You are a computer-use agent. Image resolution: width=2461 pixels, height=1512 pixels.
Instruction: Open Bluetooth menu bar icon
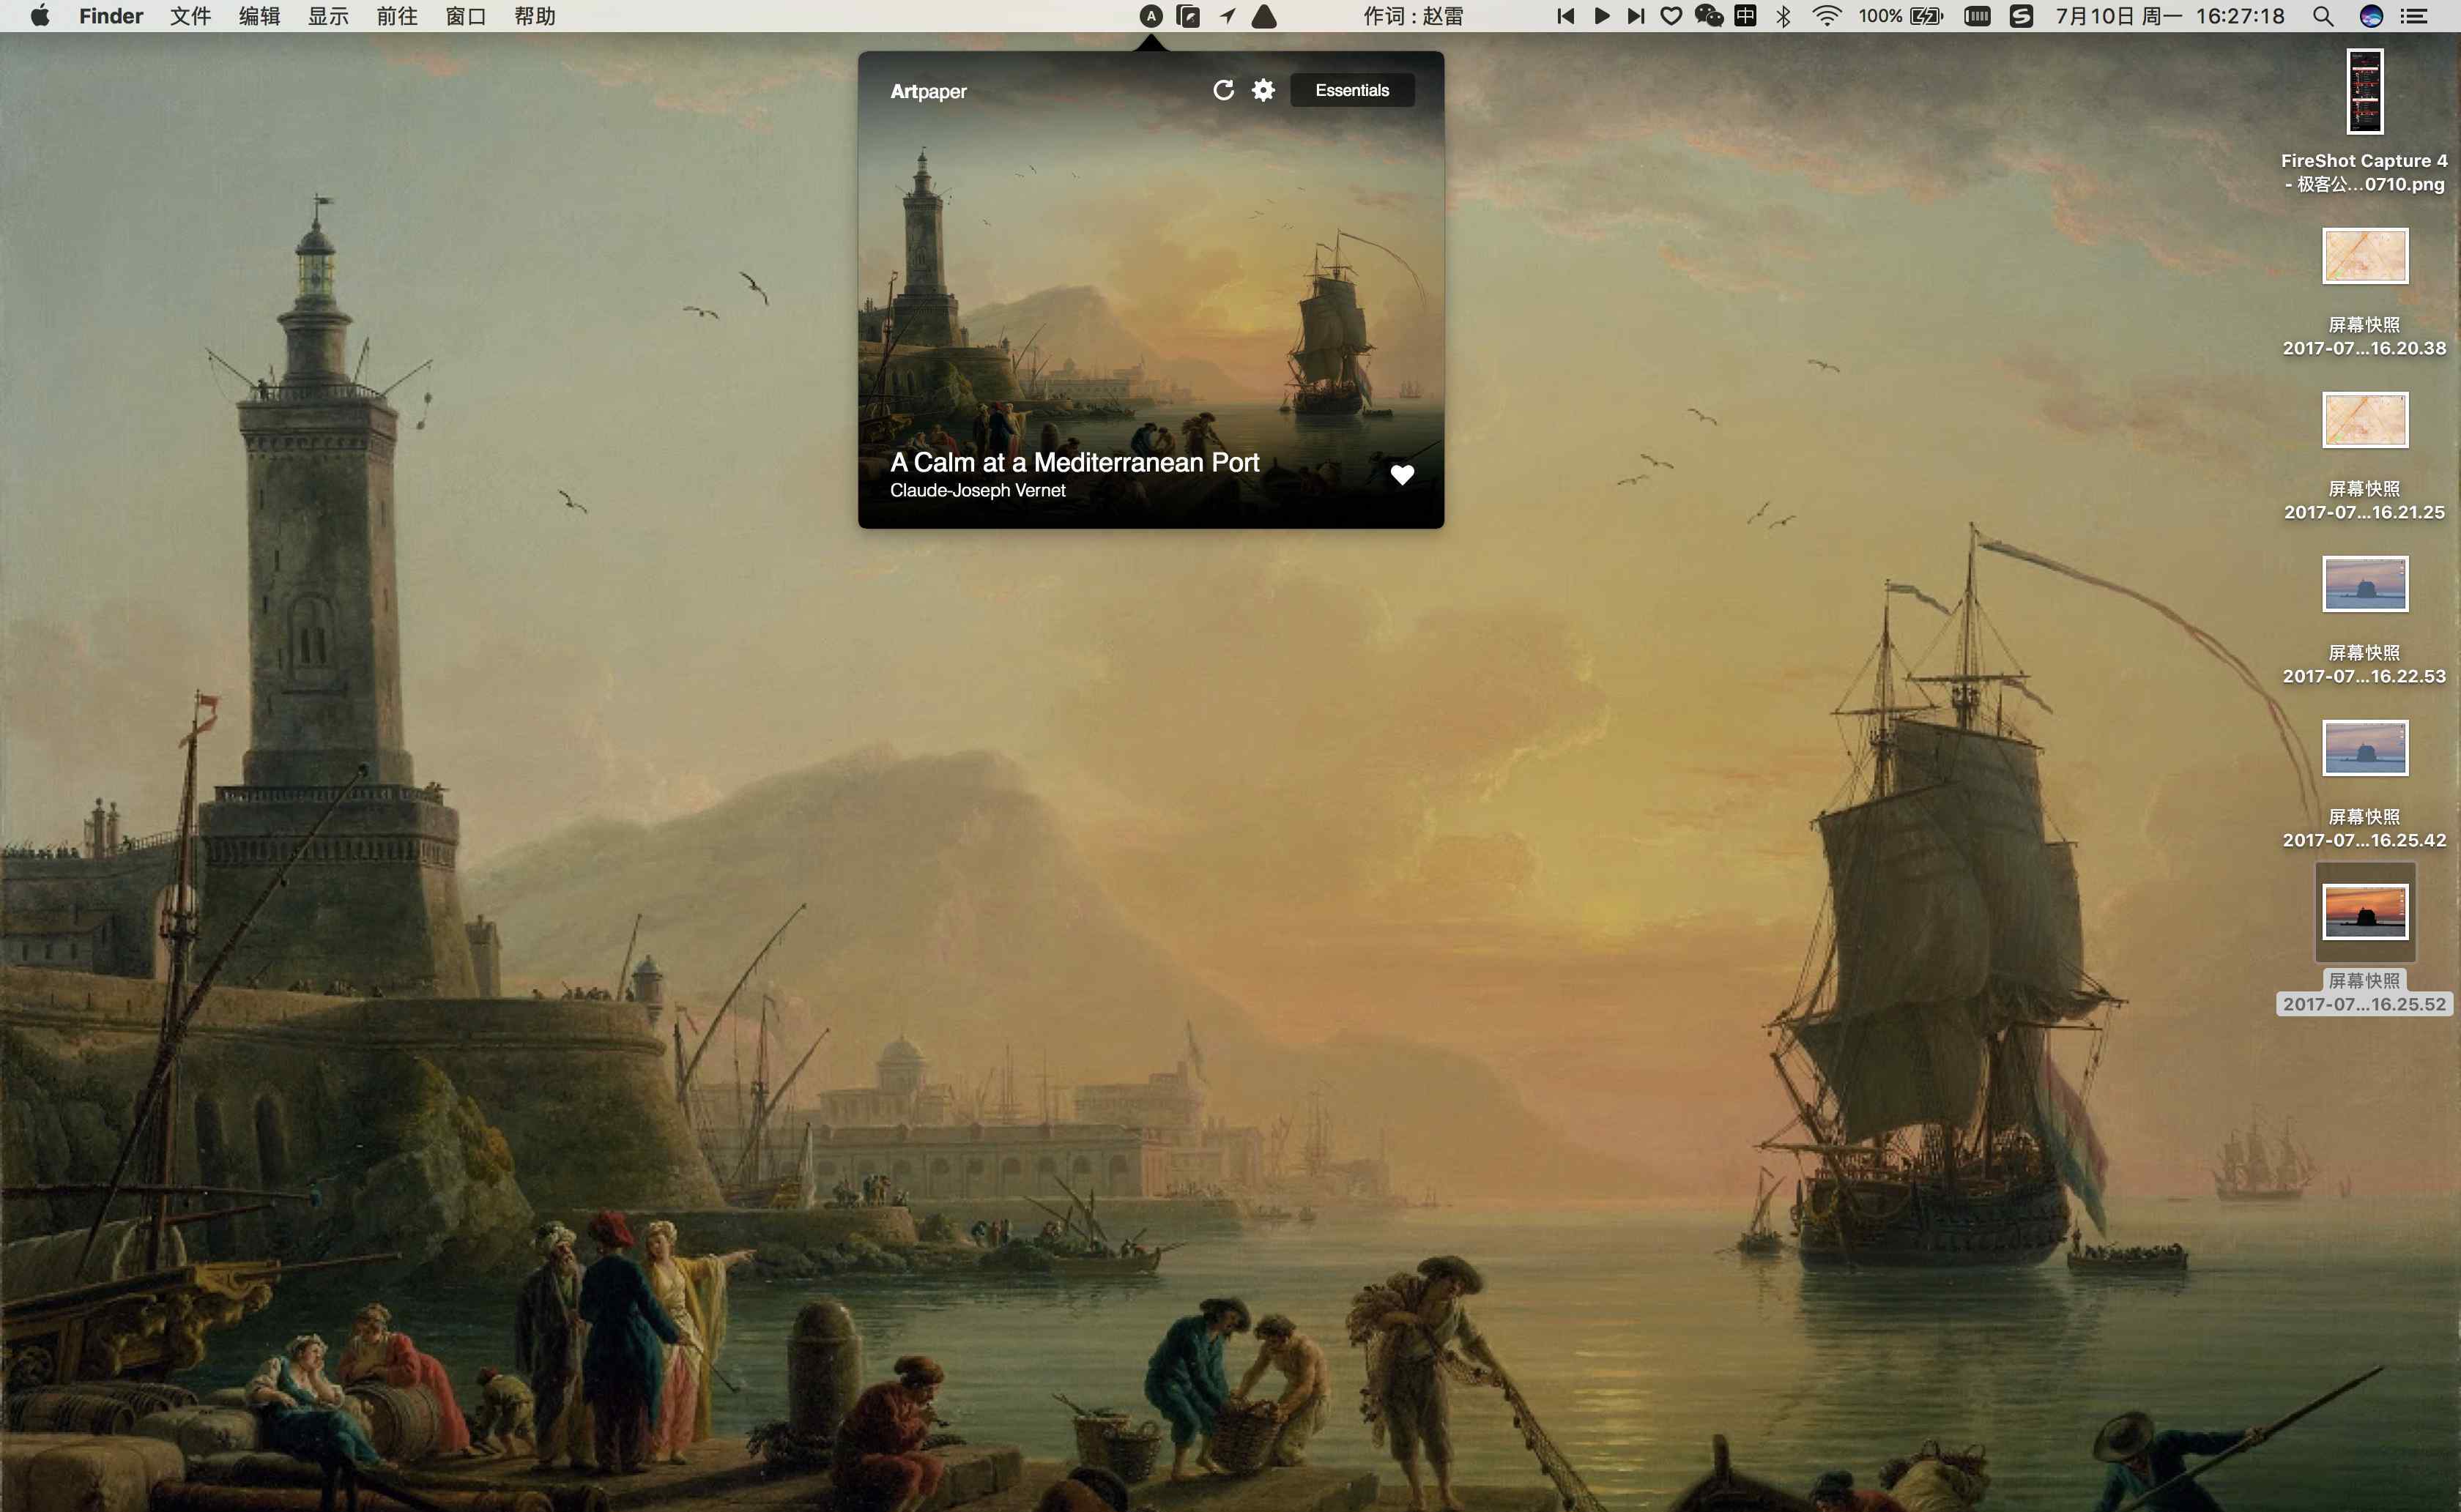point(1783,16)
